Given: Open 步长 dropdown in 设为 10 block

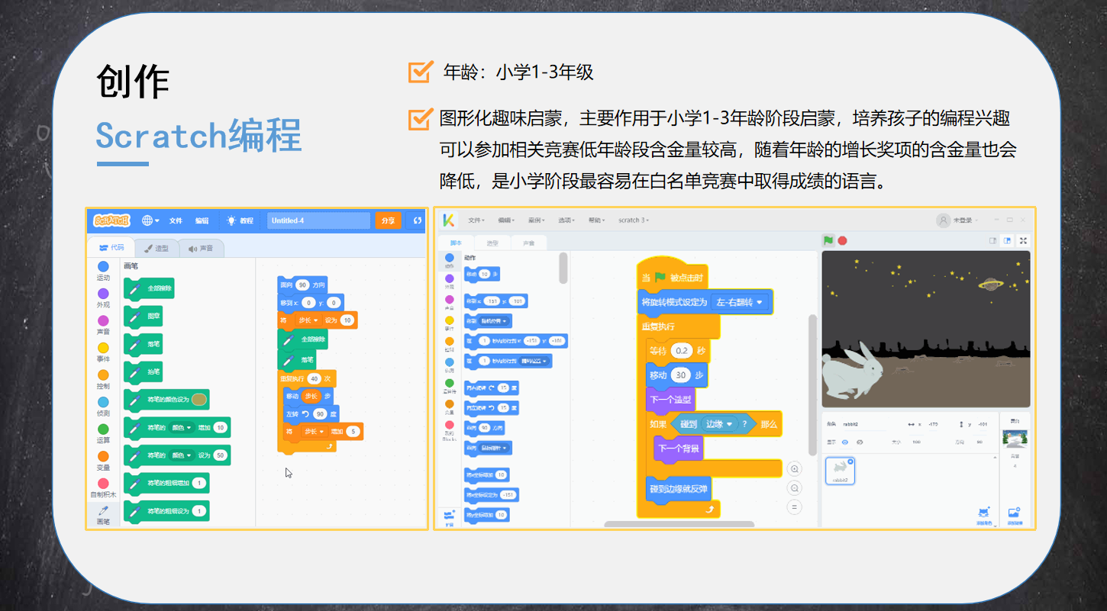Looking at the screenshot, I should (308, 320).
